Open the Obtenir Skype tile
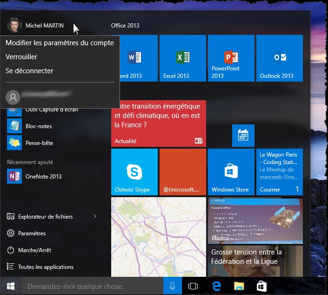Screen dimensions: 328x295 click(x=134, y=172)
